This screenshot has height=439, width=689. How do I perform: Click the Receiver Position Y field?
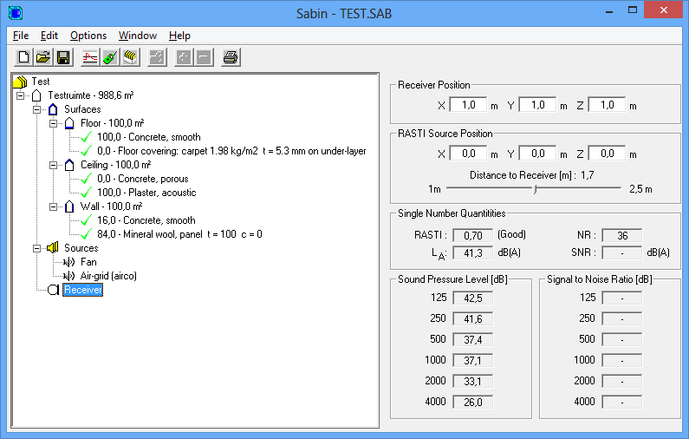pos(537,105)
